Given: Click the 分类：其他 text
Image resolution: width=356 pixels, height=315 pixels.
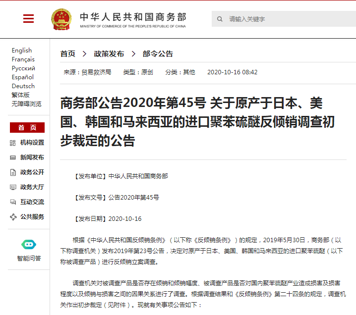Looking at the screenshot, I should click(x=180, y=72).
